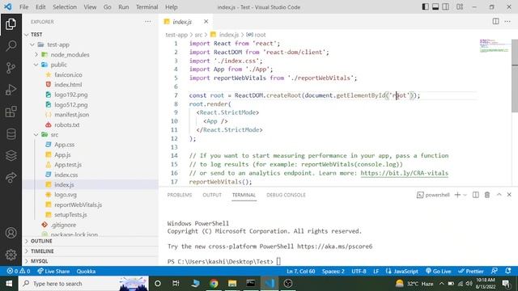518x291 pixels.
Task: Maximize the panel with up chevron
Action: point(499,195)
